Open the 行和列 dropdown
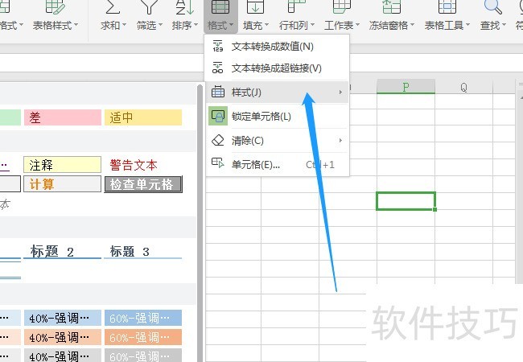 (x=297, y=25)
